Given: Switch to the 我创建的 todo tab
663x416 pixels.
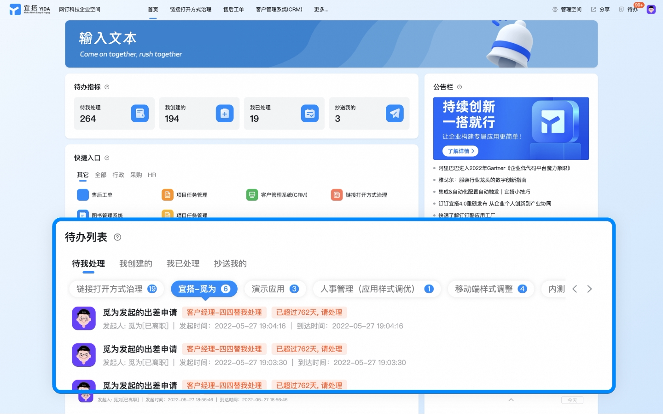Looking at the screenshot, I should coord(136,263).
